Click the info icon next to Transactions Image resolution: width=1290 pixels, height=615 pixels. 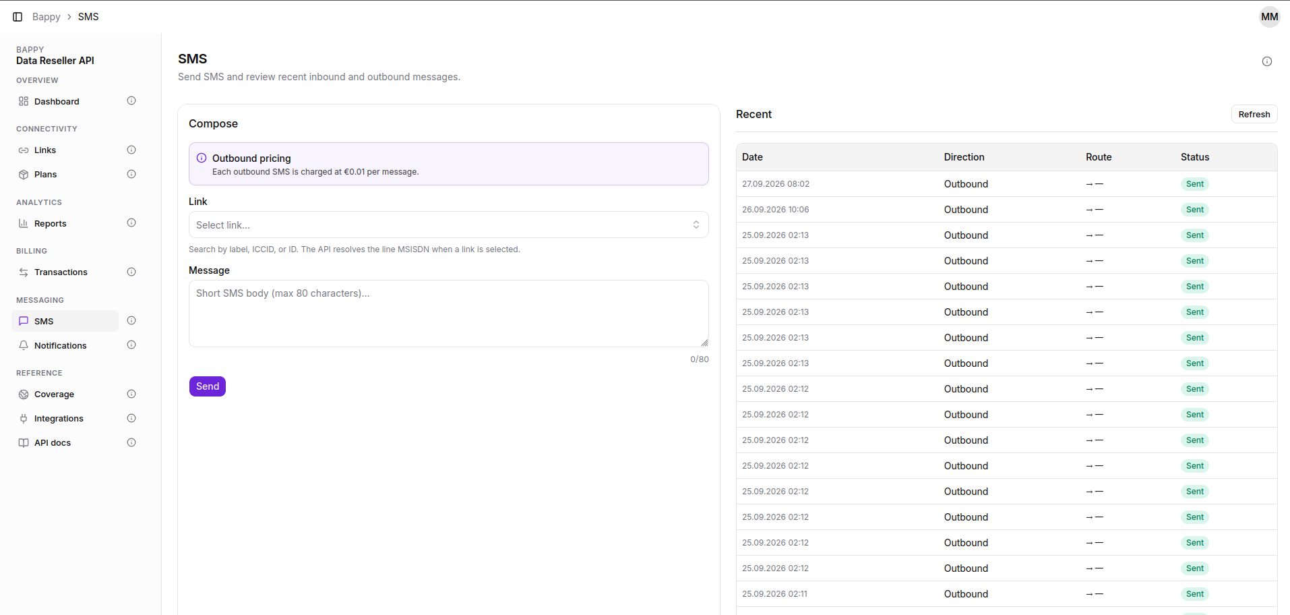click(131, 272)
